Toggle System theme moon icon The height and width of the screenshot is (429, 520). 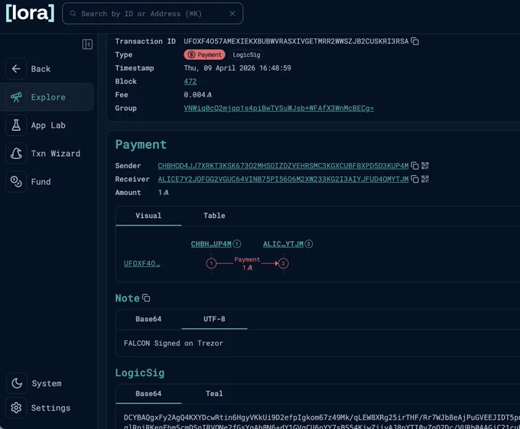[x=17, y=383]
